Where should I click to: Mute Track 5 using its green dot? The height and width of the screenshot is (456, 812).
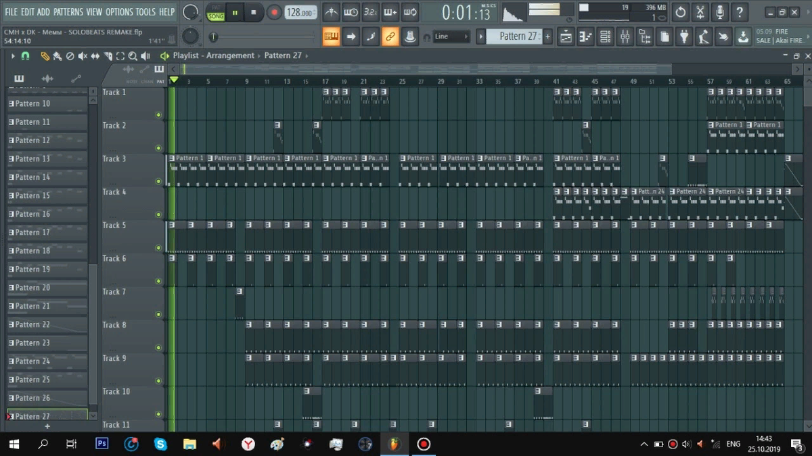click(x=158, y=248)
